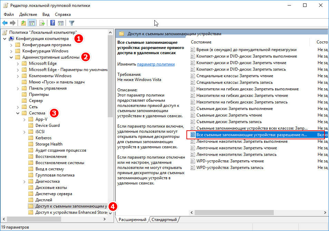Open the Действие menu
The image size is (329, 231).
click(x=28, y=14)
